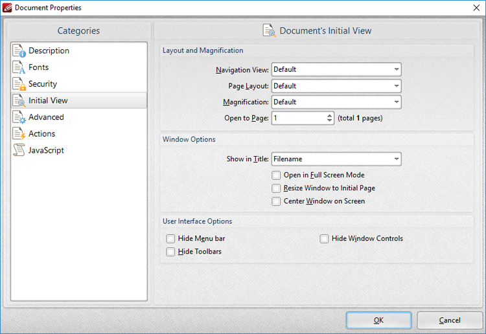Select the Fonts category label

(x=38, y=67)
